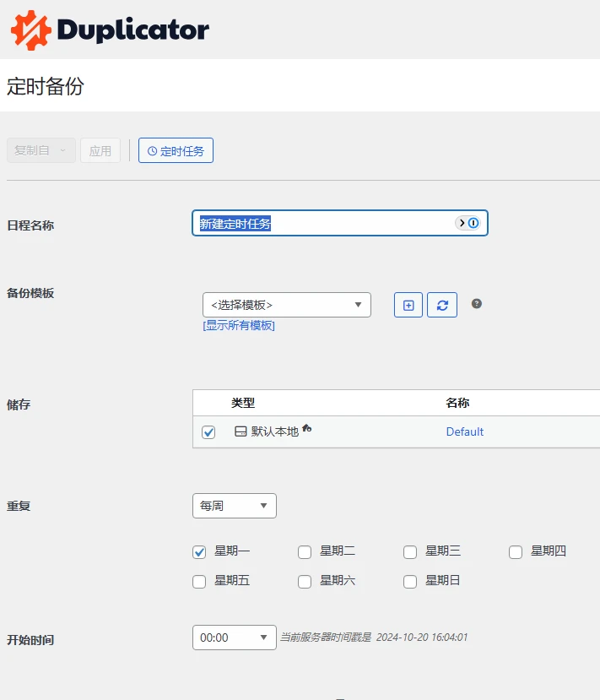Image resolution: width=600 pixels, height=700 pixels.
Task: Click the 应用 button
Action: tap(100, 150)
